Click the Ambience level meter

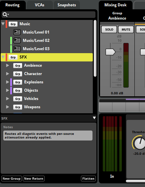pos(126,65)
